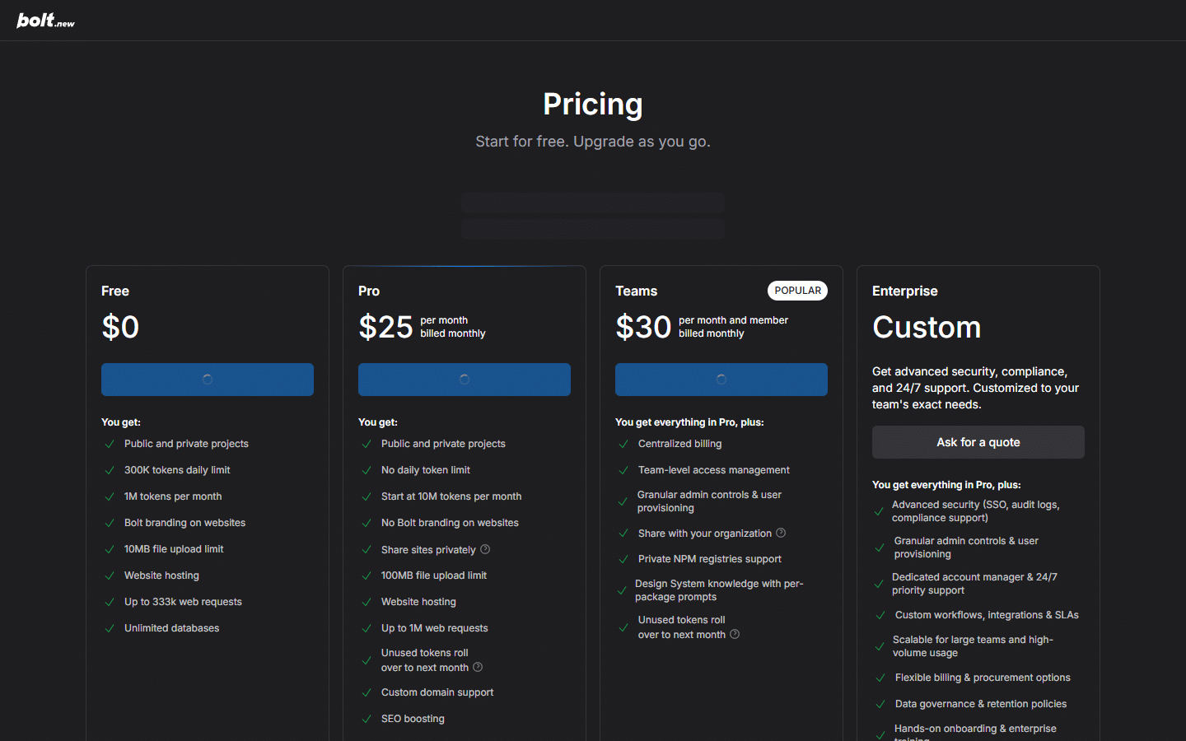Click the checkmark beside "Unlimited databases"
The width and height of the screenshot is (1186, 741).
(x=110, y=627)
